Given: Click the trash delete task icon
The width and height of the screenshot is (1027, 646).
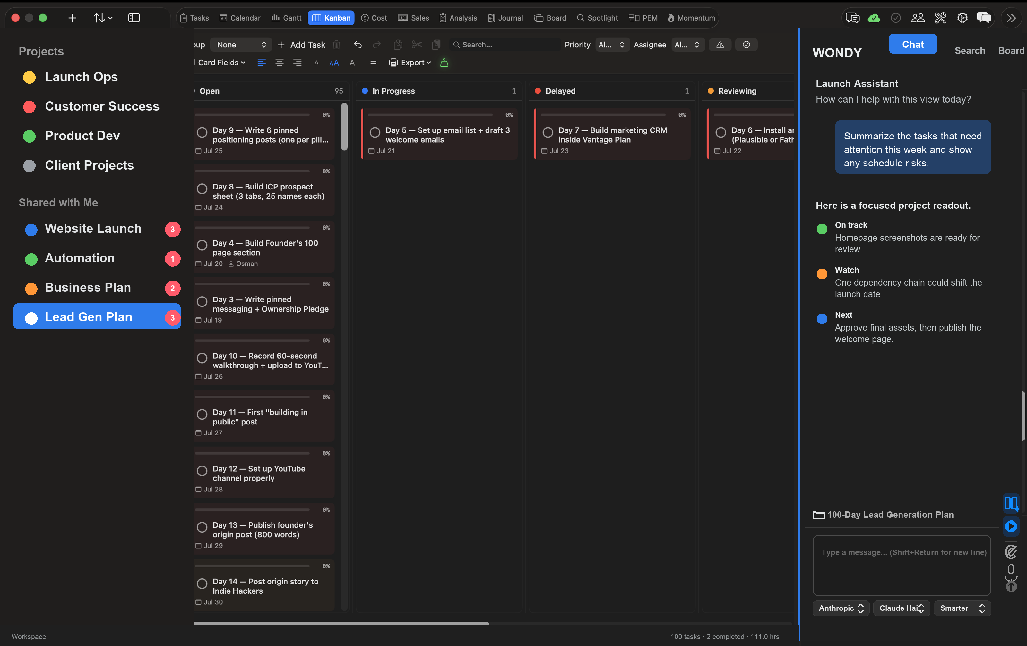Looking at the screenshot, I should [337, 45].
